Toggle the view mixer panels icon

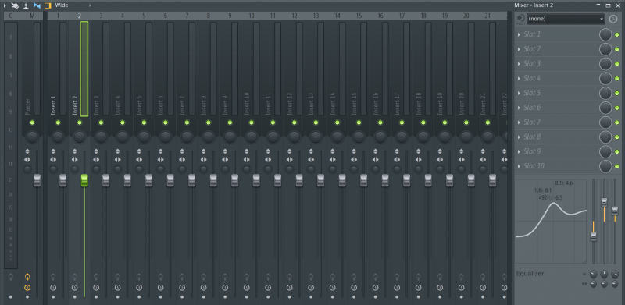48,5
